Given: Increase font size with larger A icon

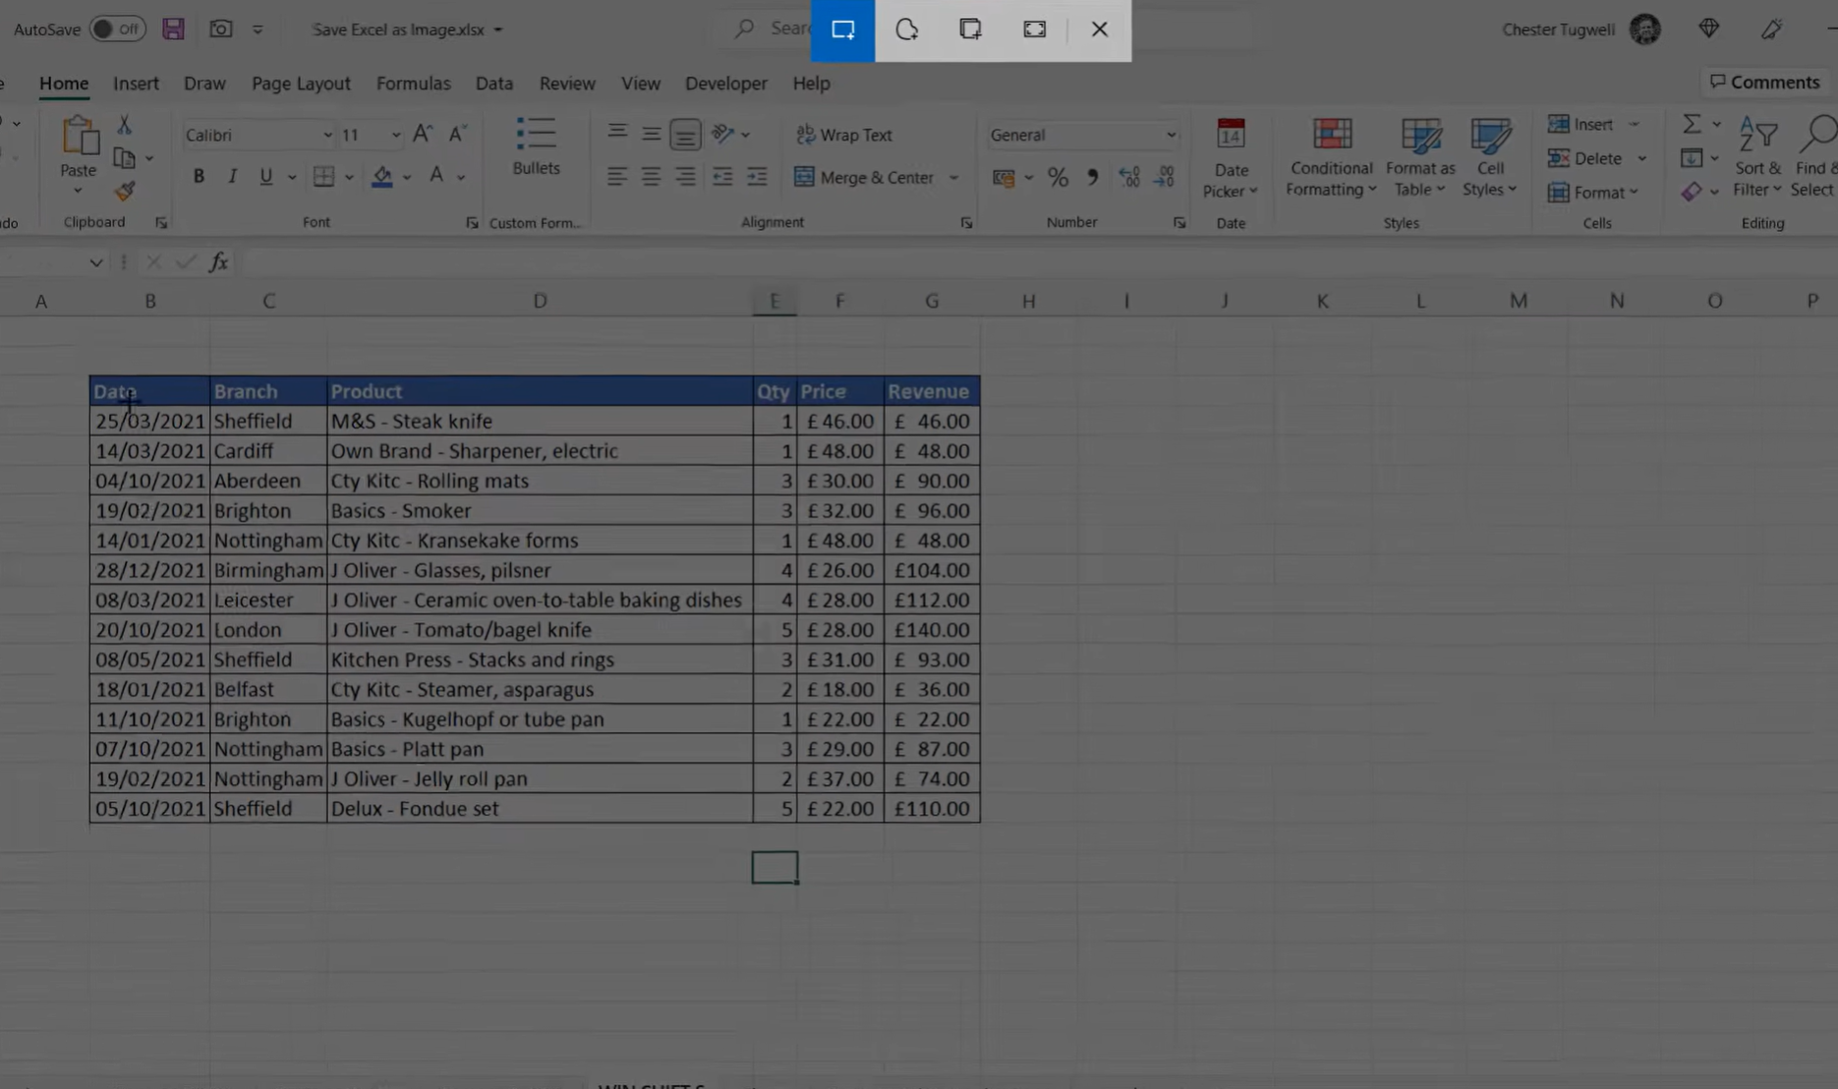Looking at the screenshot, I should [x=423, y=135].
